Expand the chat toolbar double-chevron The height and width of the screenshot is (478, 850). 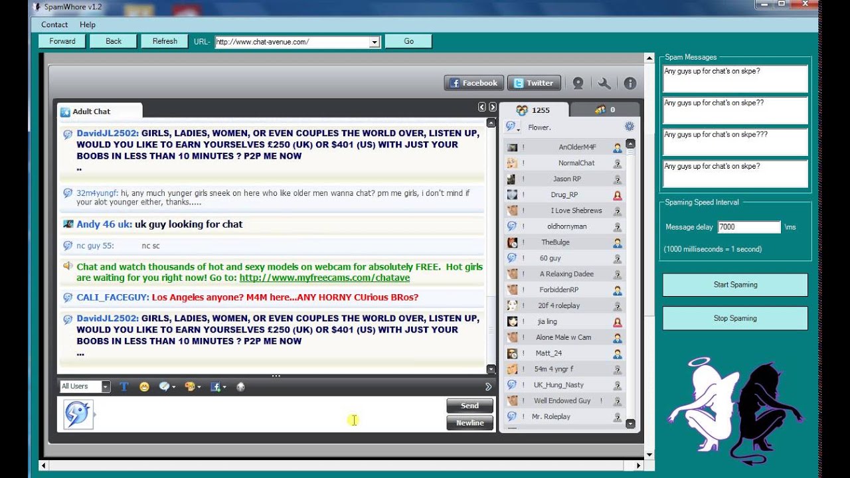click(x=489, y=386)
